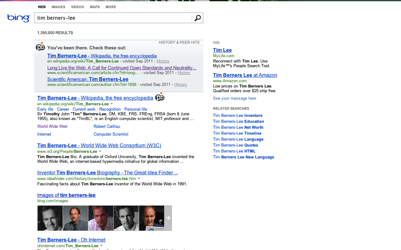Click third image thumbnail in strip

101,218
